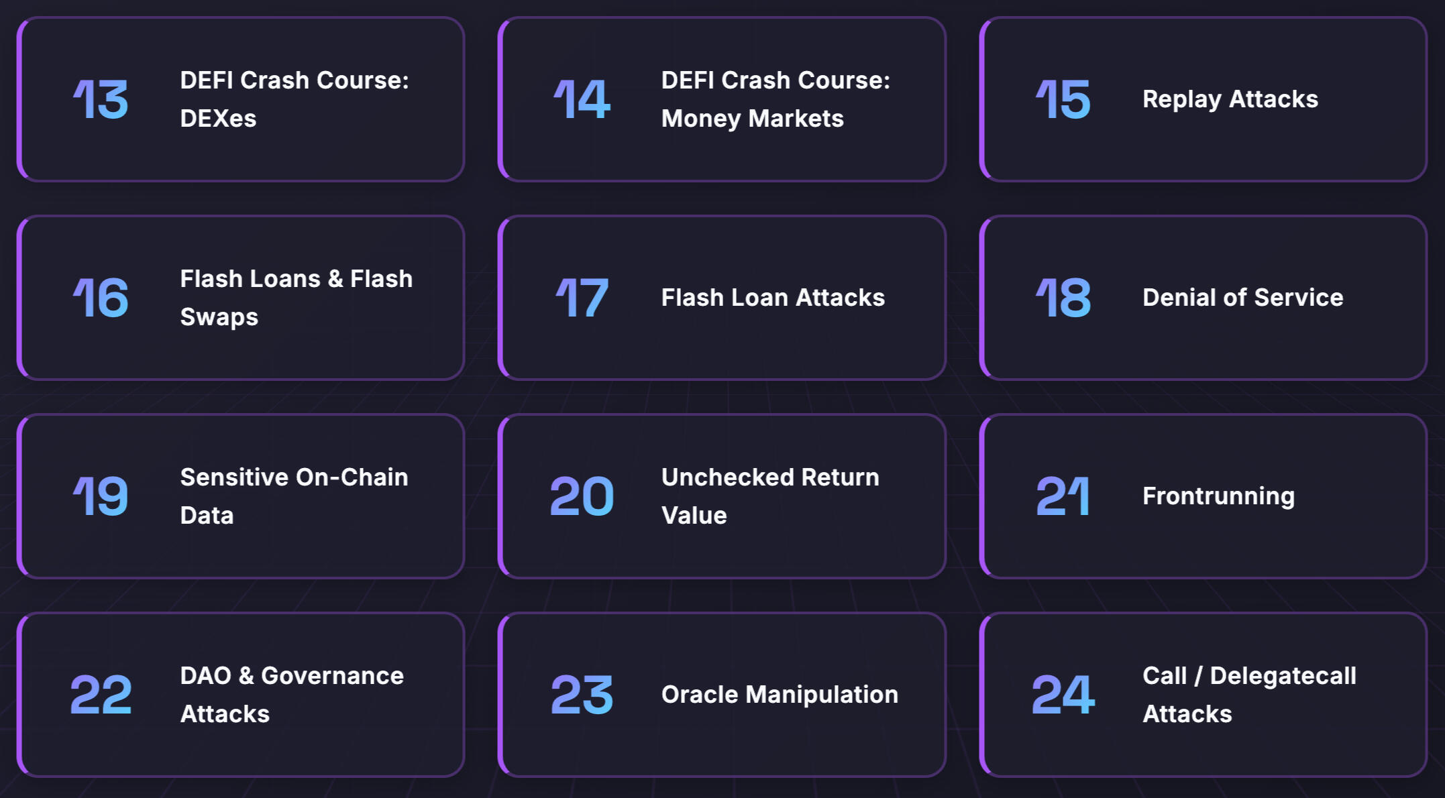This screenshot has height=798, width=1445.
Task: Visit the Frontrunning lesson card
Action: [1218, 496]
